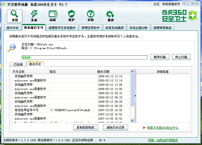Switch to the 管理应用软件 tab
Screen dimensions: 202x145
(90, 28)
